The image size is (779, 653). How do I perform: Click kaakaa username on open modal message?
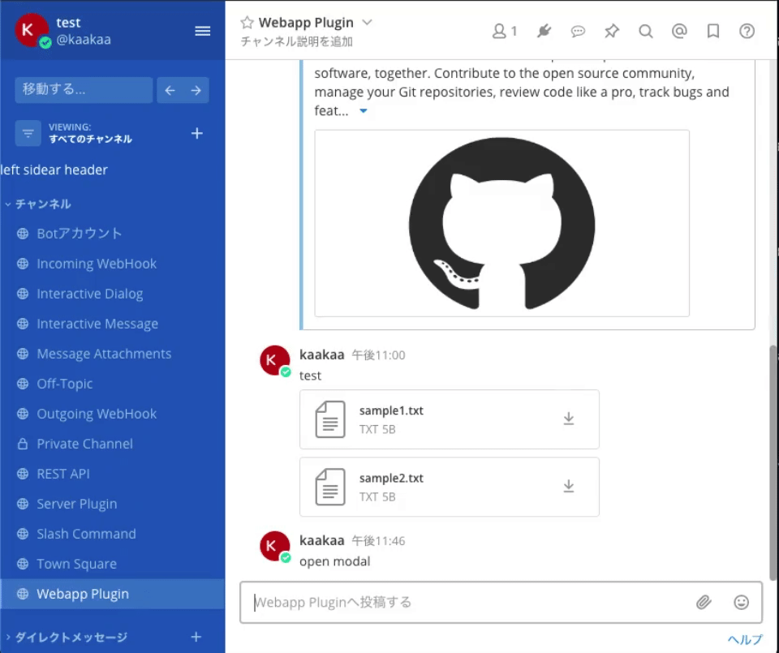322,540
